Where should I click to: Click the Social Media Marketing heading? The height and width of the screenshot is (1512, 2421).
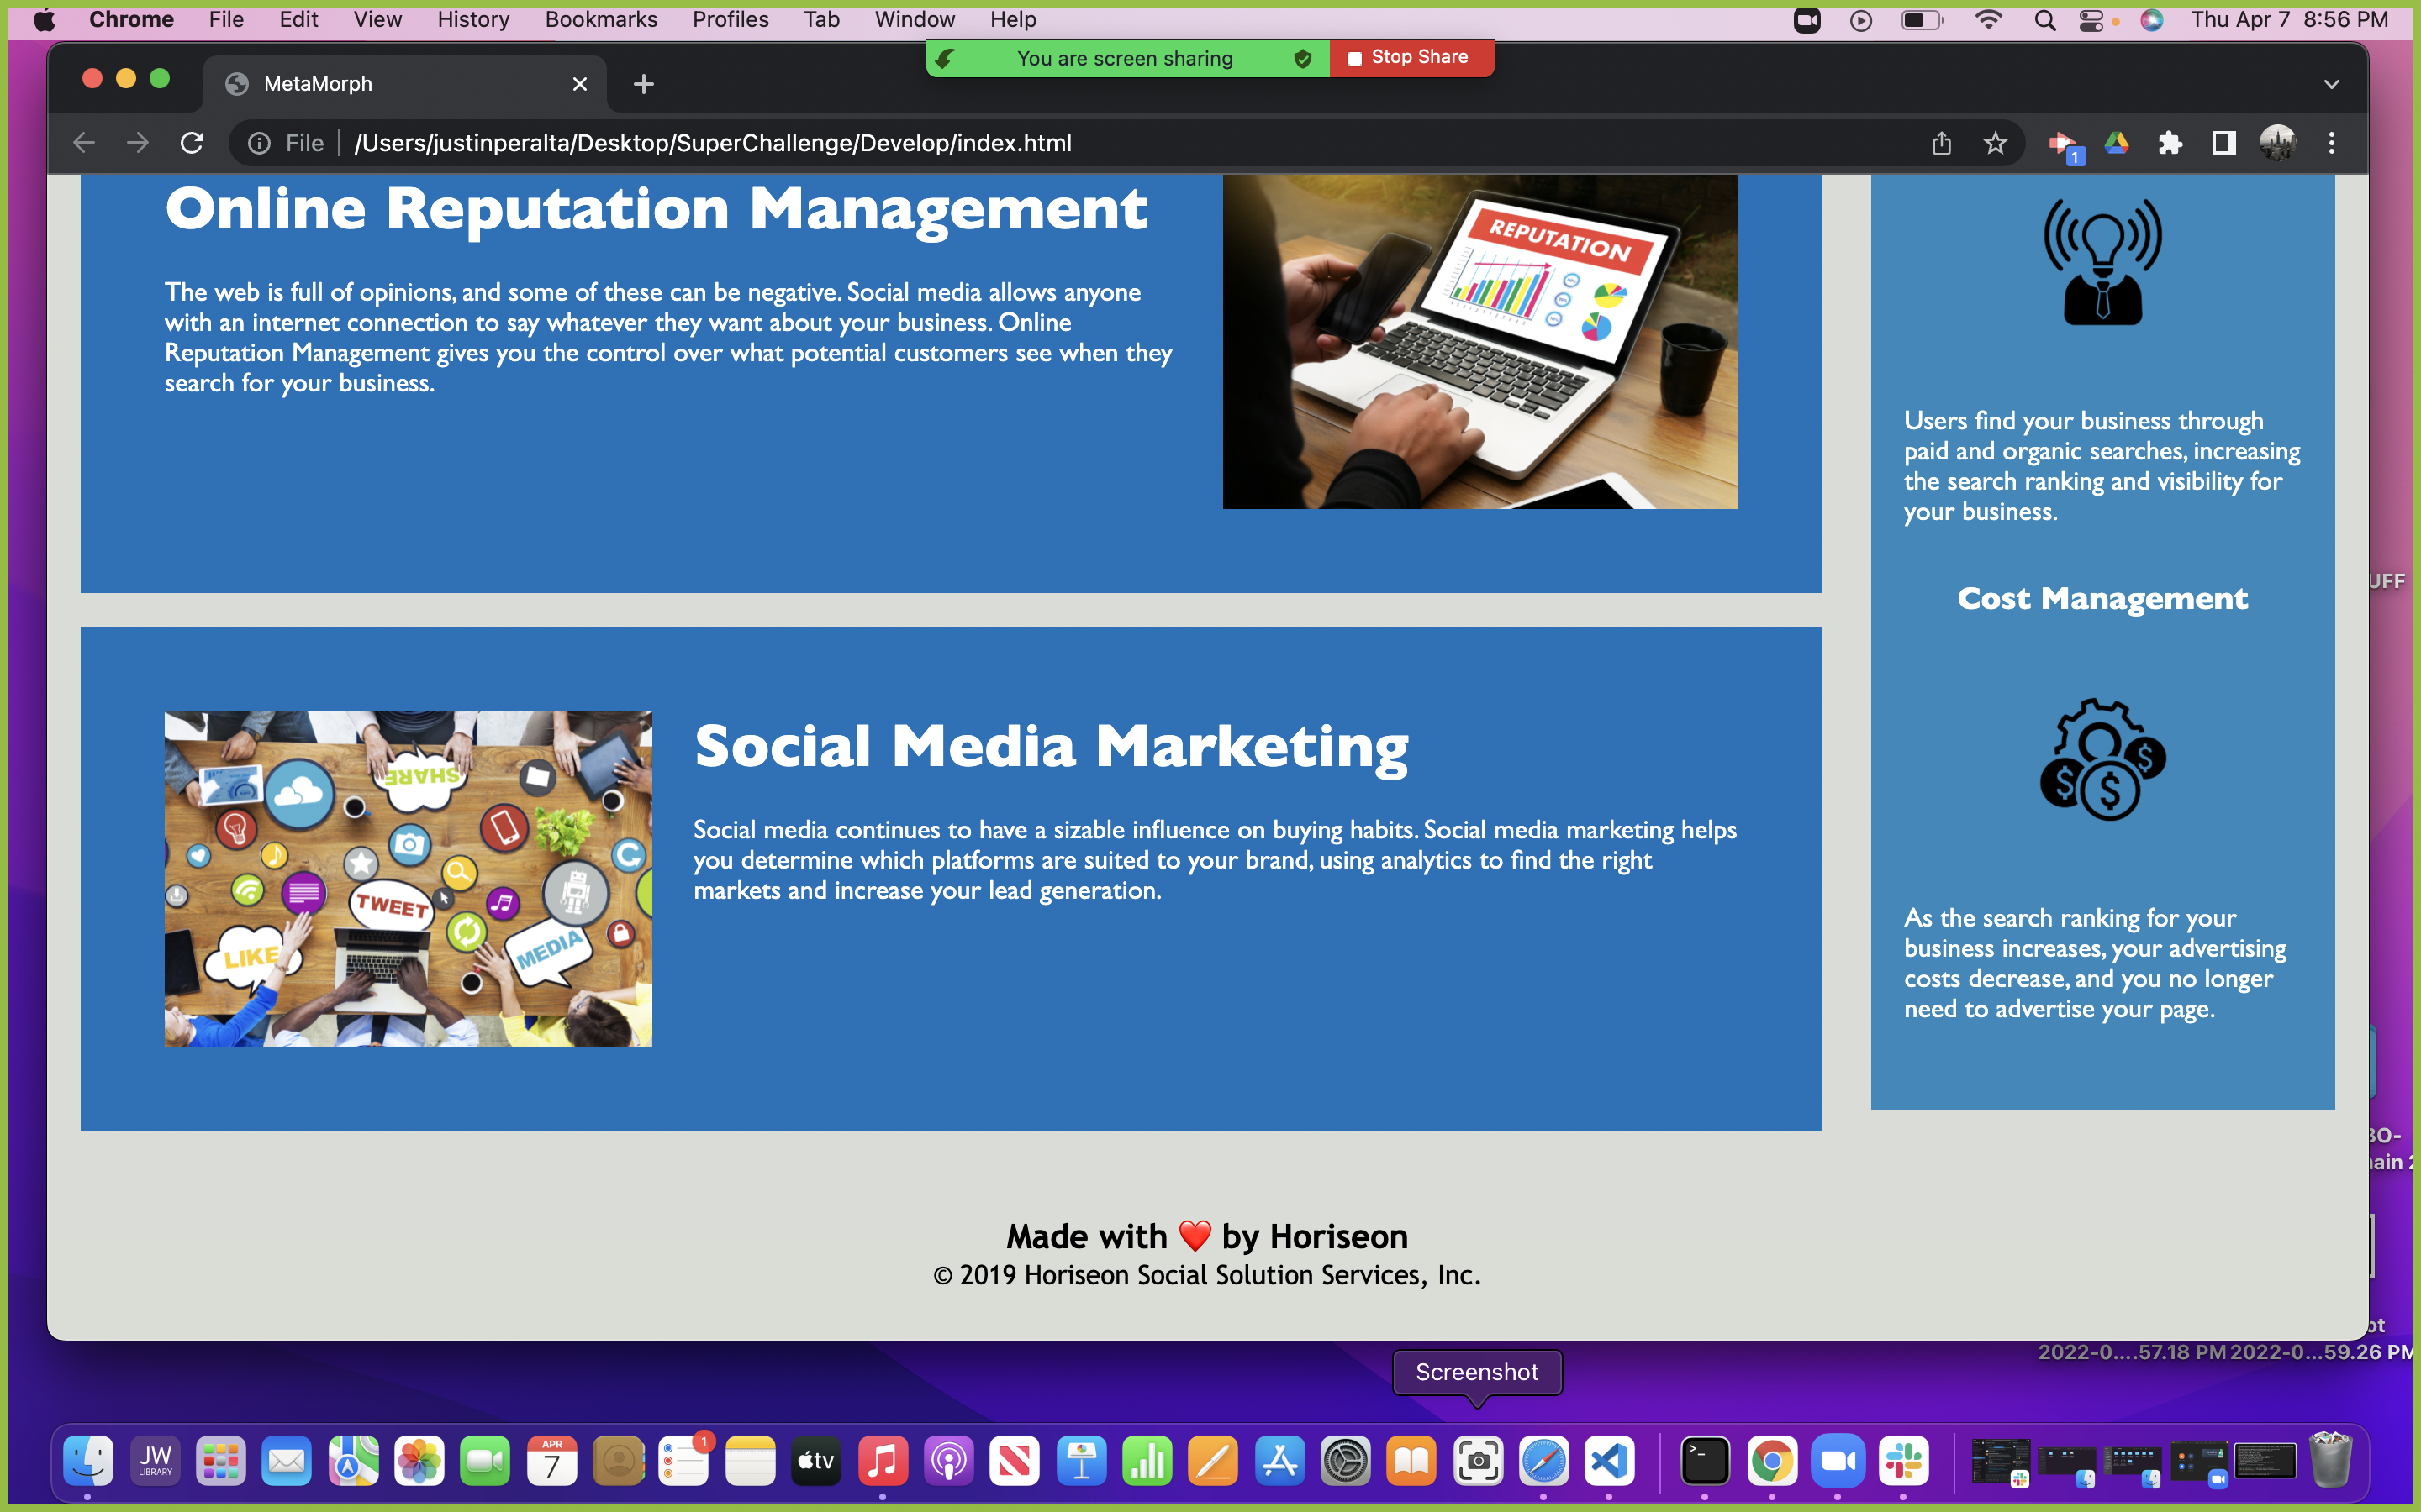pos(1051,746)
